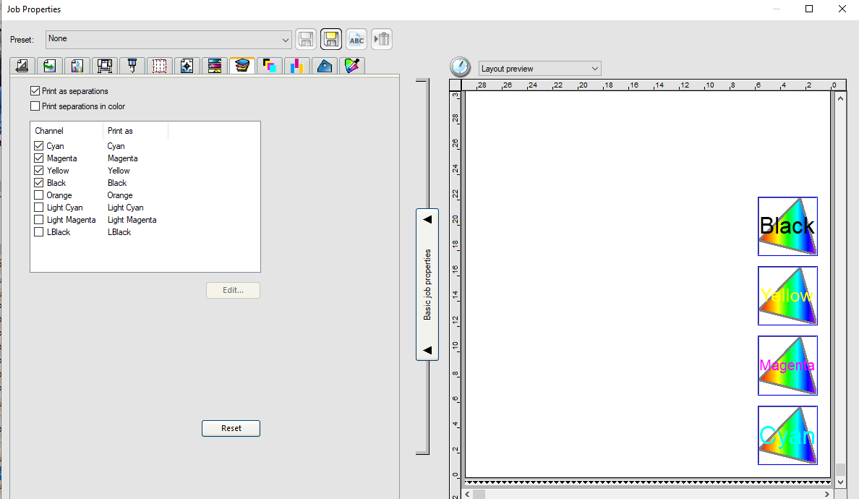The width and height of the screenshot is (859, 499).
Task: Click the delete preset trash icon
Action: coord(382,39)
